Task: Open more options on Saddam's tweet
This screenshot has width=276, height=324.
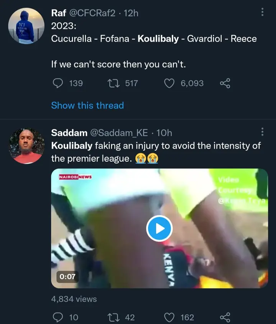Action: pos(262,132)
